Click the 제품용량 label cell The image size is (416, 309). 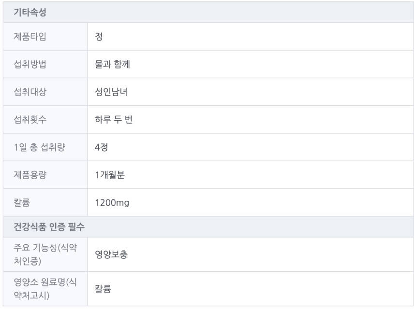[30, 175]
